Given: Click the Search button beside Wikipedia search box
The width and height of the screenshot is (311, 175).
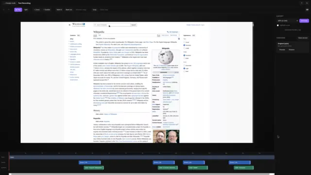Looking at the screenshot, I should pos(134,25).
